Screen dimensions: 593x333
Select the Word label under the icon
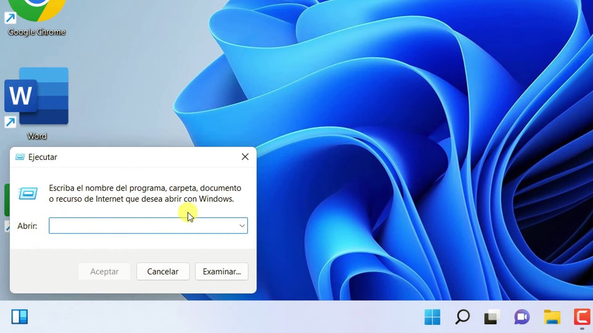[37, 136]
